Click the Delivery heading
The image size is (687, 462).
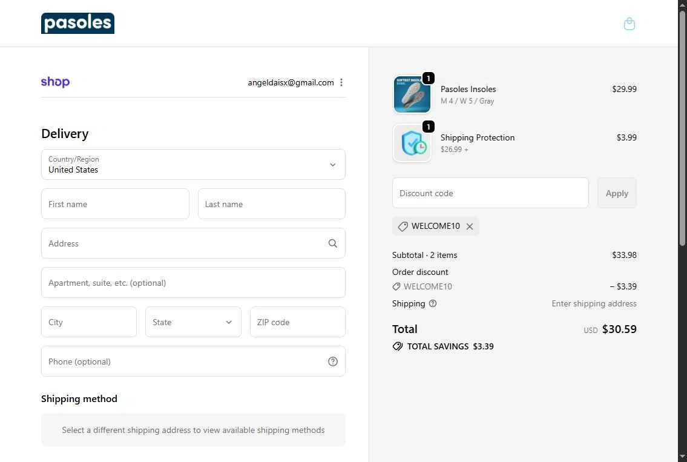(65, 134)
